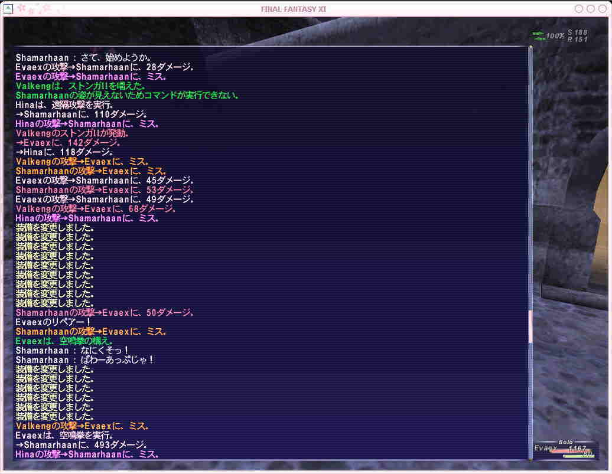Click the window icon in the title bar
612x474 pixels.
click(x=8, y=8)
